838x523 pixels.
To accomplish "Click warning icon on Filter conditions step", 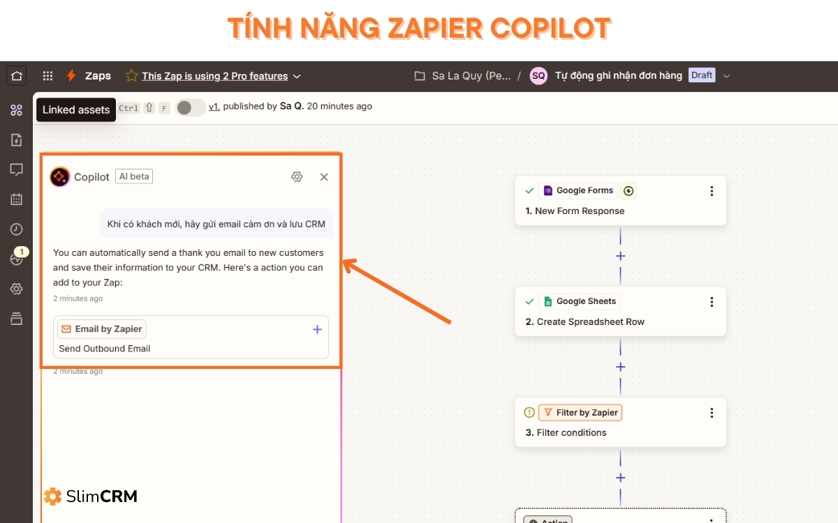I will coord(529,412).
